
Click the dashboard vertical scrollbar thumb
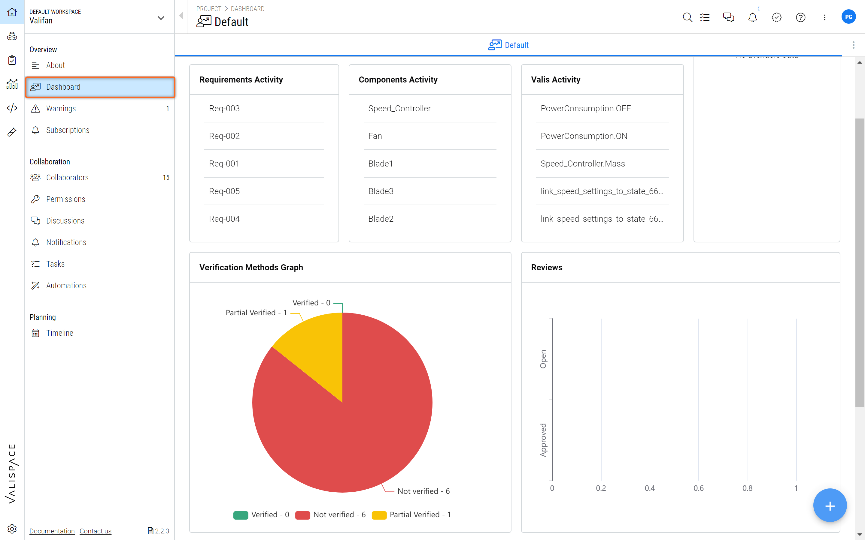pyautogui.click(x=860, y=262)
